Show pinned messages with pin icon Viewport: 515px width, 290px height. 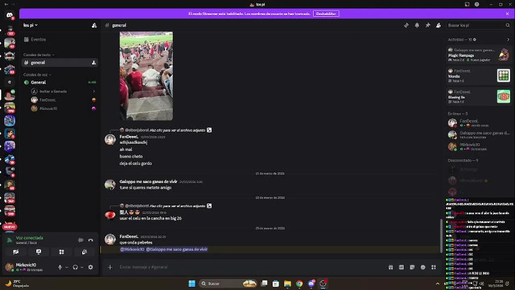428,25
